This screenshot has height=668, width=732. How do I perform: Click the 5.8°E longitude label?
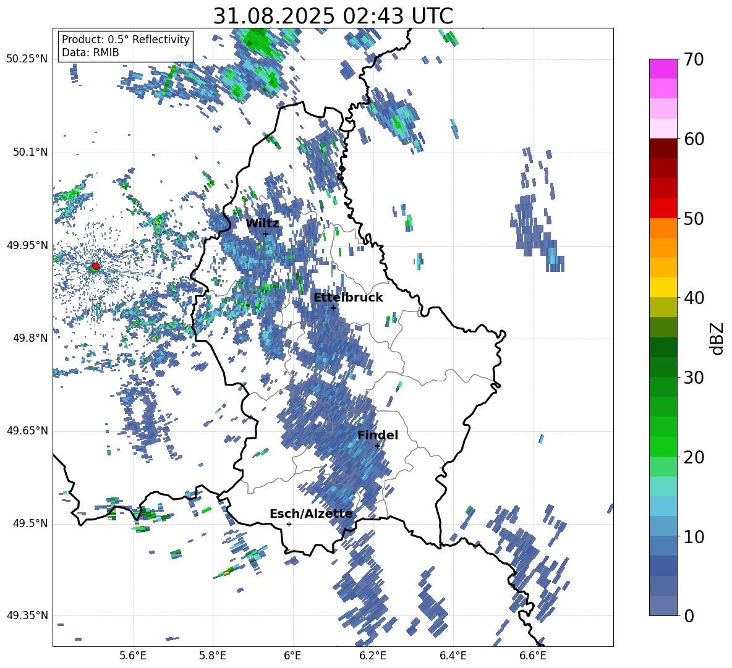point(213,656)
